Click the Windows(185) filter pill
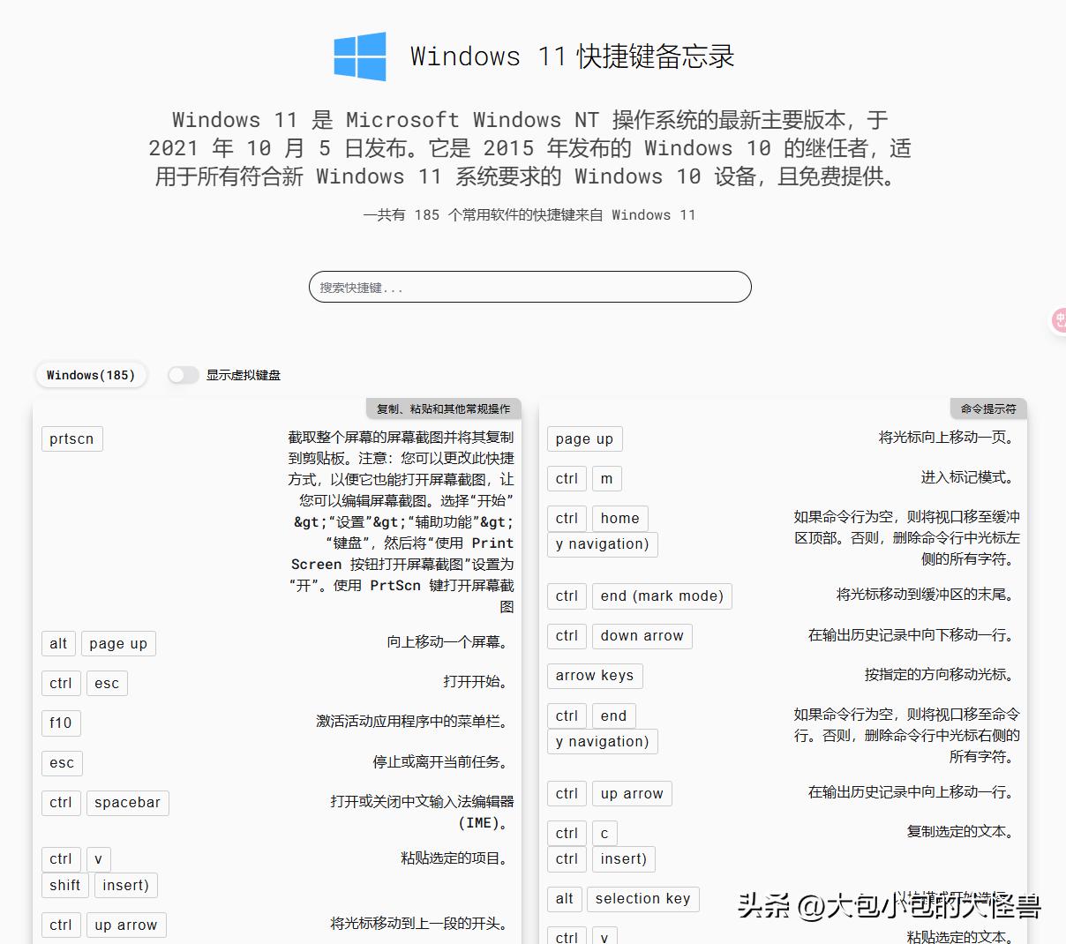The width and height of the screenshot is (1066, 944). pyautogui.click(x=91, y=374)
